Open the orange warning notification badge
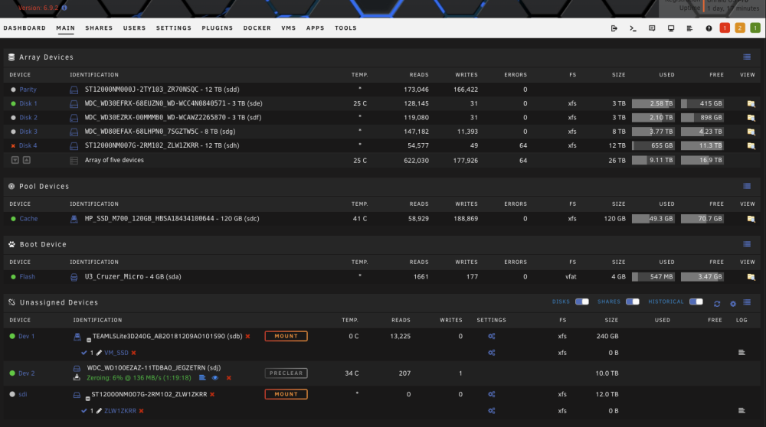Viewport: 766px width, 427px height. click(x=740, y=28)
